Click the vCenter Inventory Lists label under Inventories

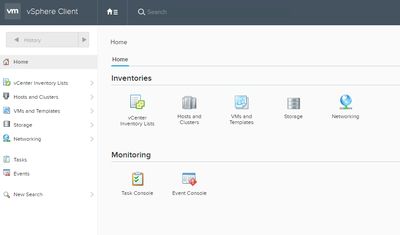pos(137,121)
